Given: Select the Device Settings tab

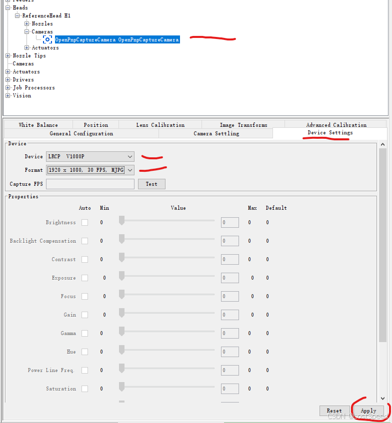Looking at the screenshot, I should (330, 133).
